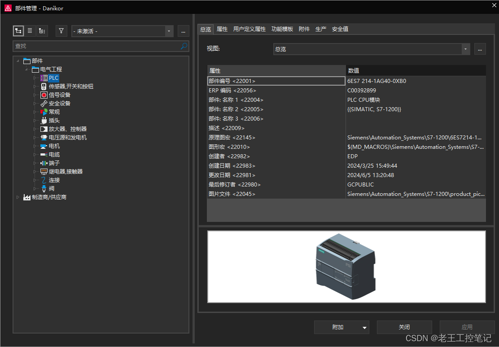Image resolution: width=499 pixels, height=347 pixels.
Task: Select 电压源和发电机 in the tree
Action: (x=68, y=138)
